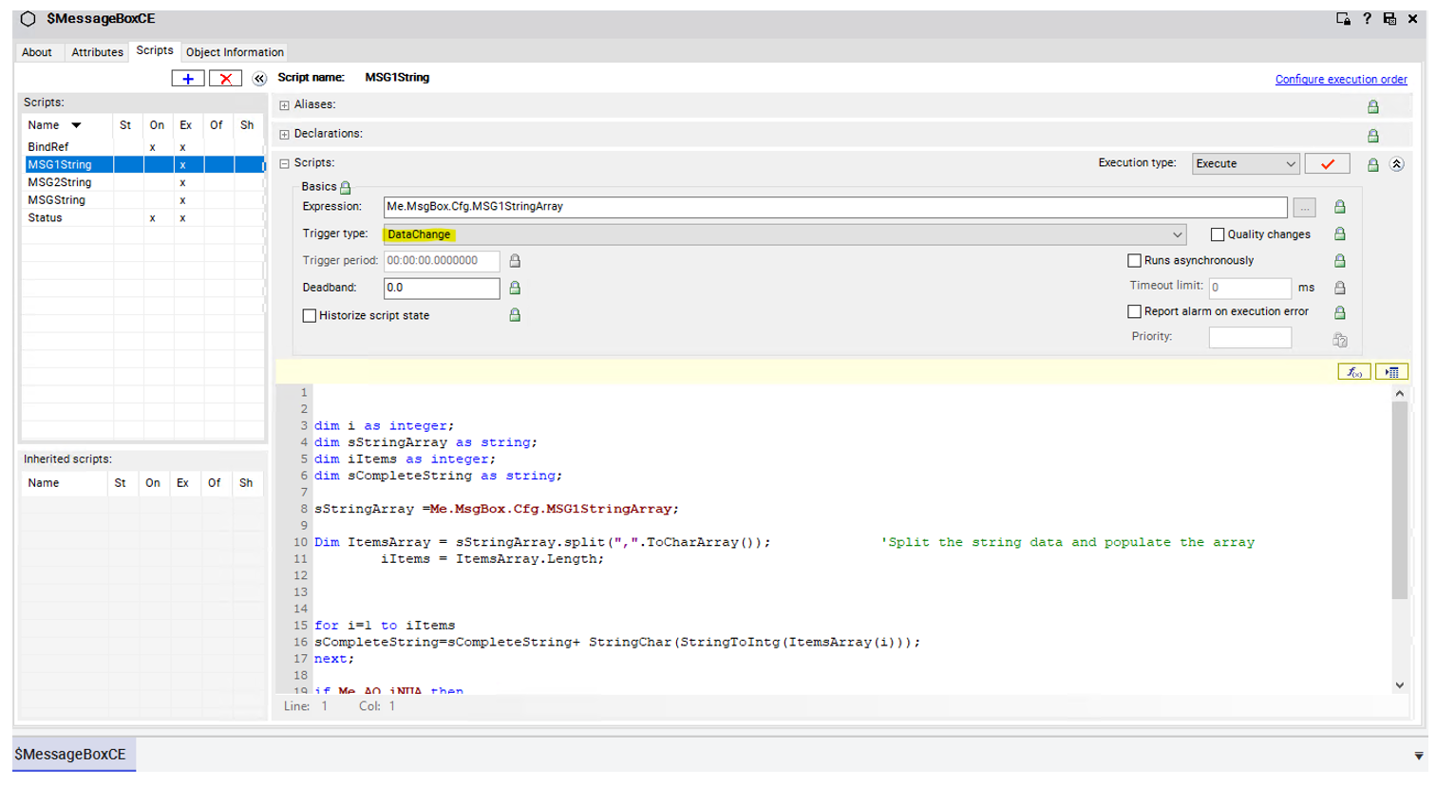Open the bottom tab list dropdown arrow
The image size is (1436, 786).
1419,757
